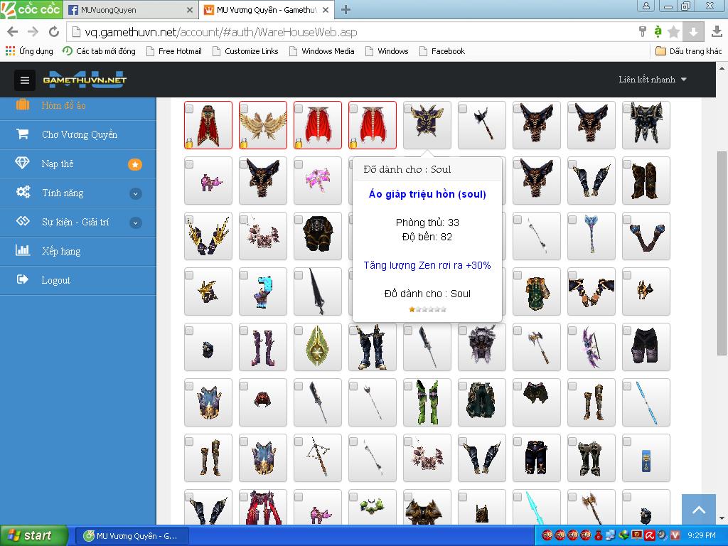This screenshot has height=546, width=728.
Task: Click the shopping cart icon beside Chợ Vương Quyền
Action: 23,134
